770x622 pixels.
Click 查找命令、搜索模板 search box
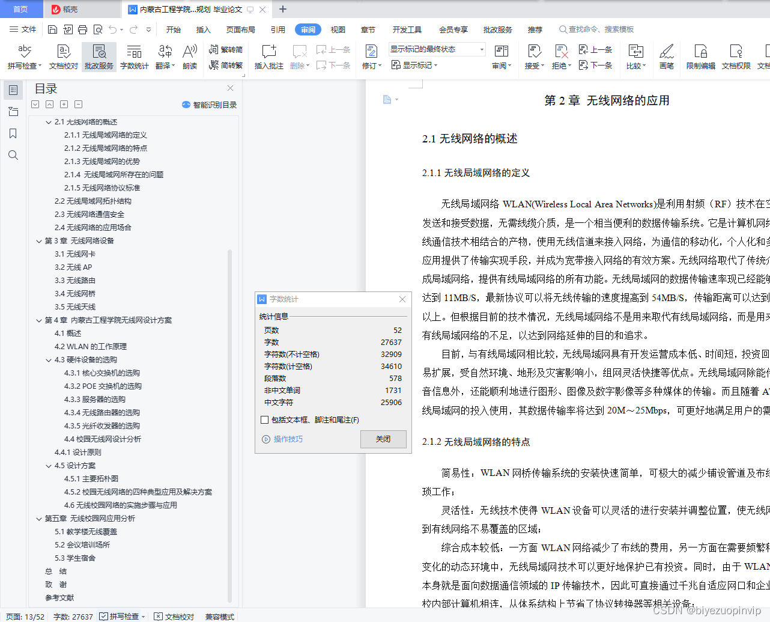point(597,29)
